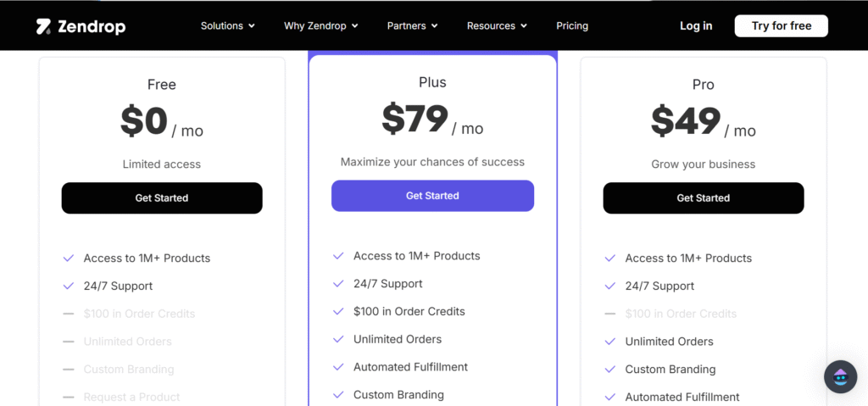Open the Partners dropdown menu
Screen dimensions: 868x406
point(413,26)
